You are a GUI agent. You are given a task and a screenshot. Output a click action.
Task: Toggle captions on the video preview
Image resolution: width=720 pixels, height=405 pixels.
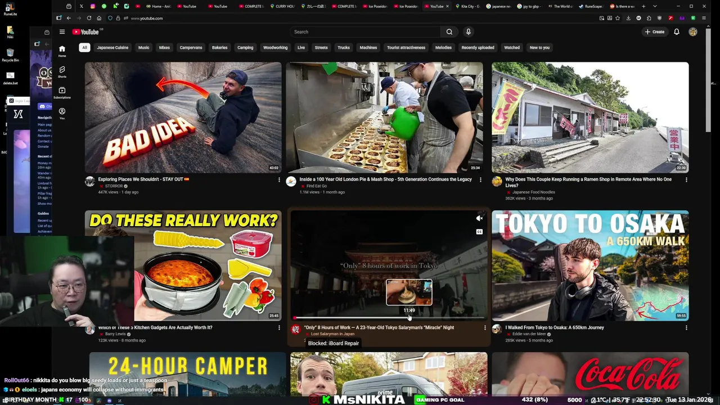[479, 232]
